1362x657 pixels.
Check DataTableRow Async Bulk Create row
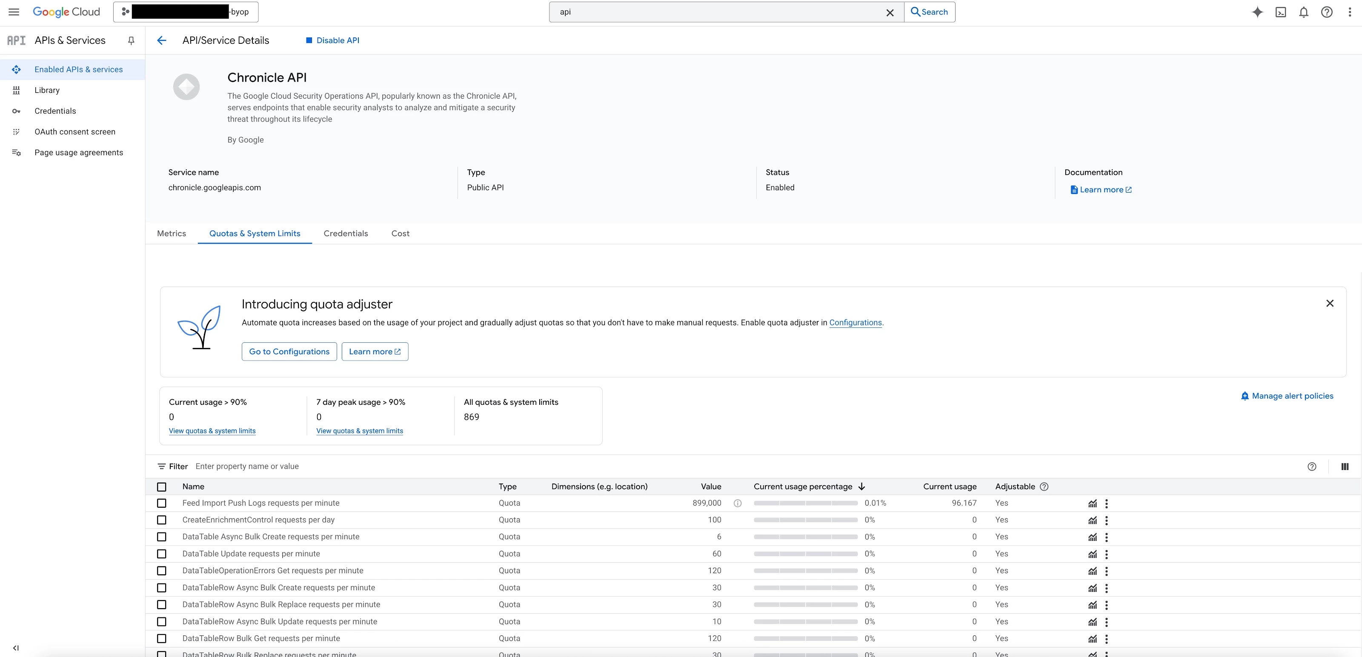click(x=162, y=588)
